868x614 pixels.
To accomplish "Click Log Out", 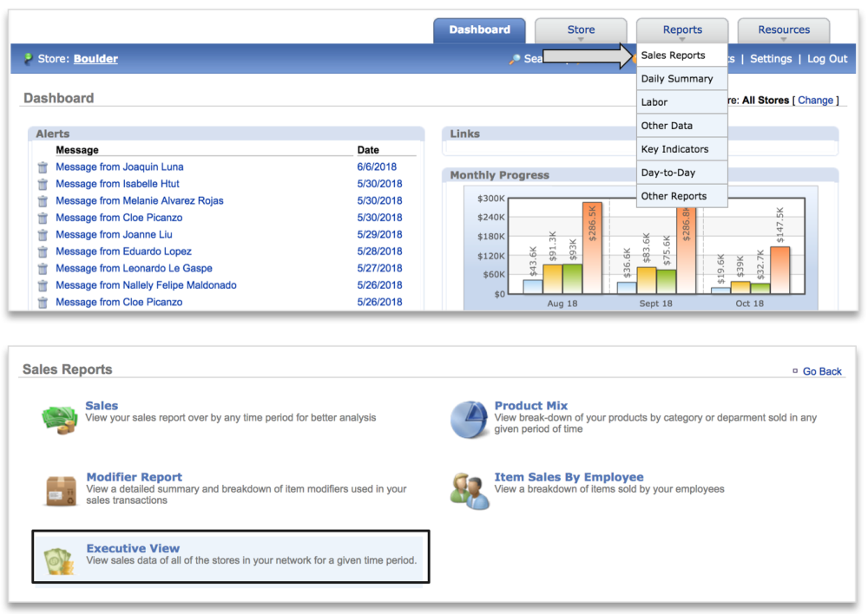I will tap(827, 59).
